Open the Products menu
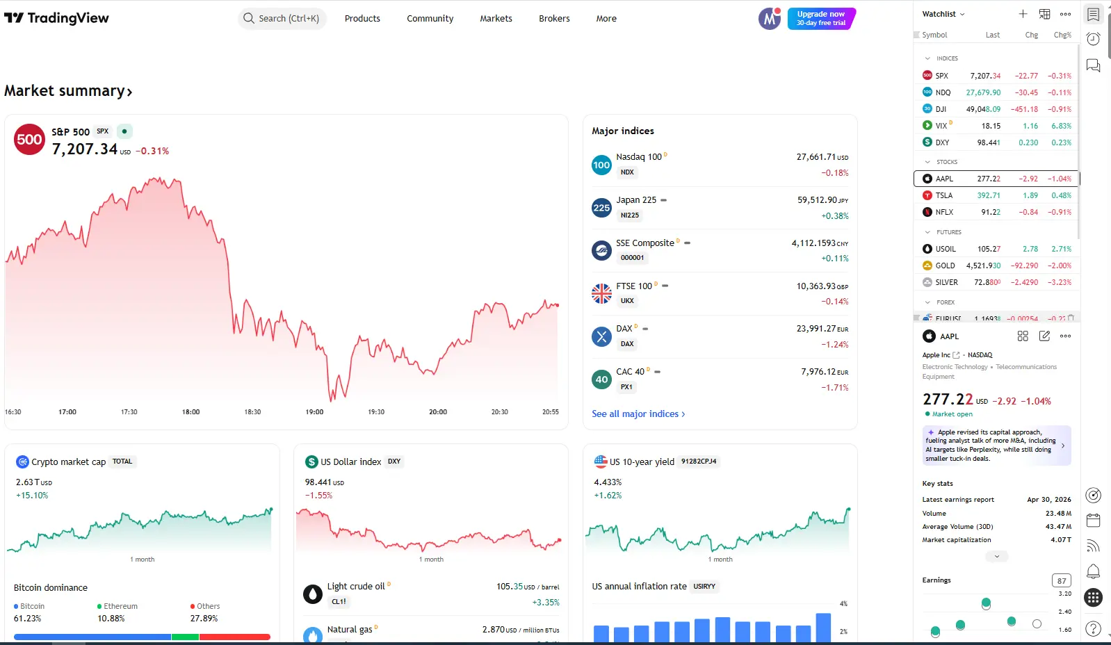 point(362,19)
